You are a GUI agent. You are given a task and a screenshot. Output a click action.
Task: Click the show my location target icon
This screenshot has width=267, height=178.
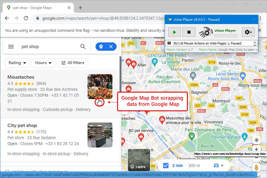coord(256,140)
